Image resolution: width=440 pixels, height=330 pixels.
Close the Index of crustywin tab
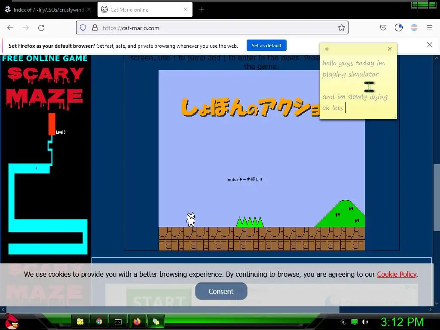(89, 9)
